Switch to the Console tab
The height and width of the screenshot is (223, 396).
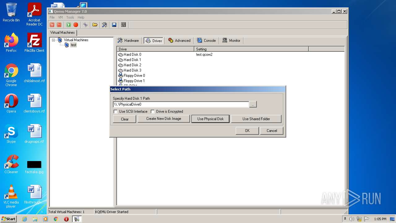206,41
